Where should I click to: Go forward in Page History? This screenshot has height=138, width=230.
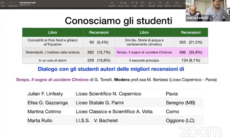coord(15,3)
